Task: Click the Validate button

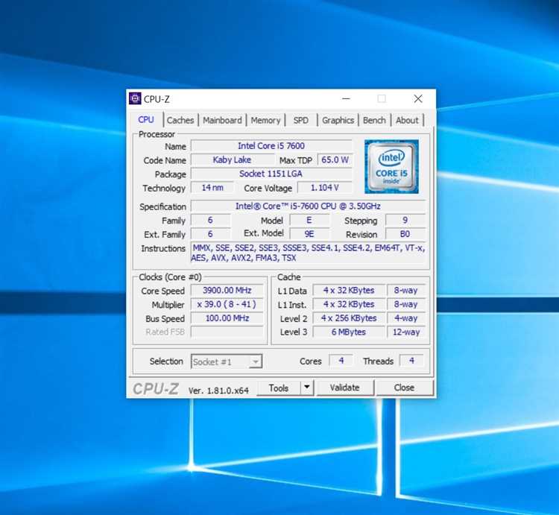Action: tap(345, 388)
